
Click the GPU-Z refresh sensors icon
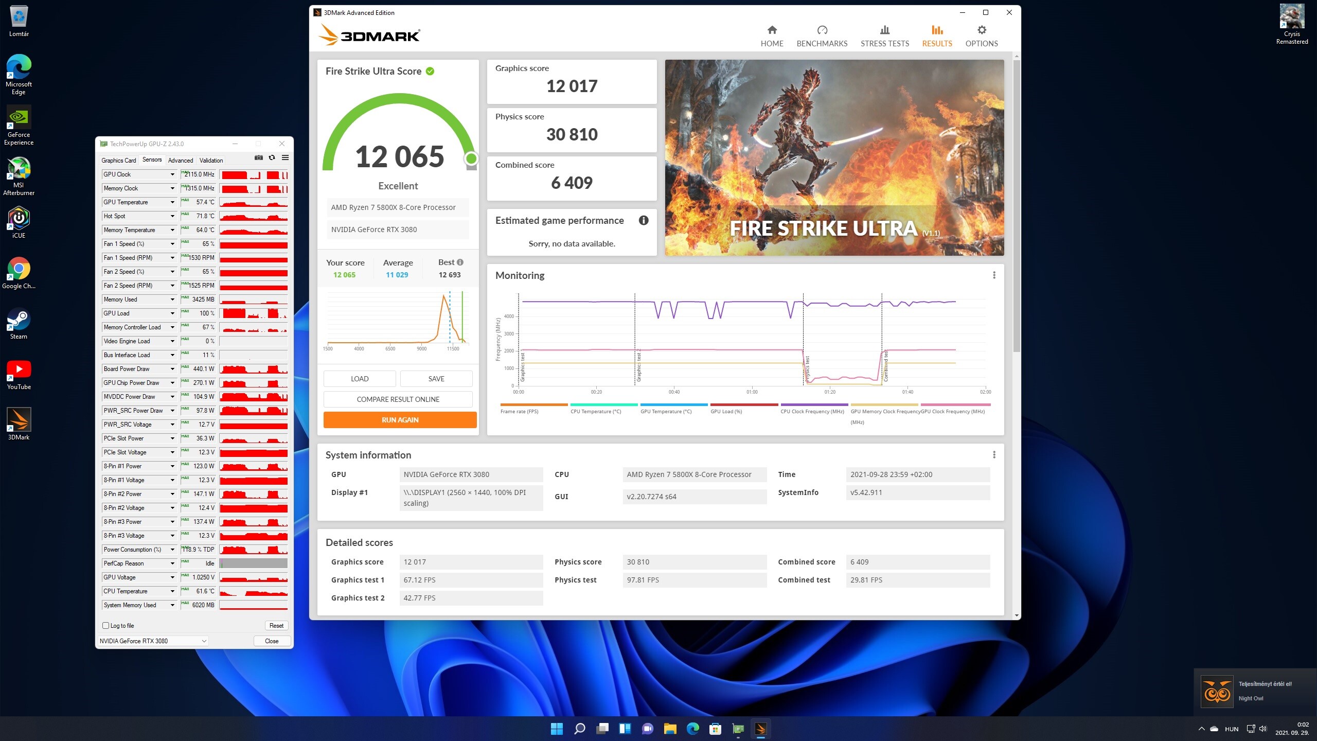pos(272,158)
